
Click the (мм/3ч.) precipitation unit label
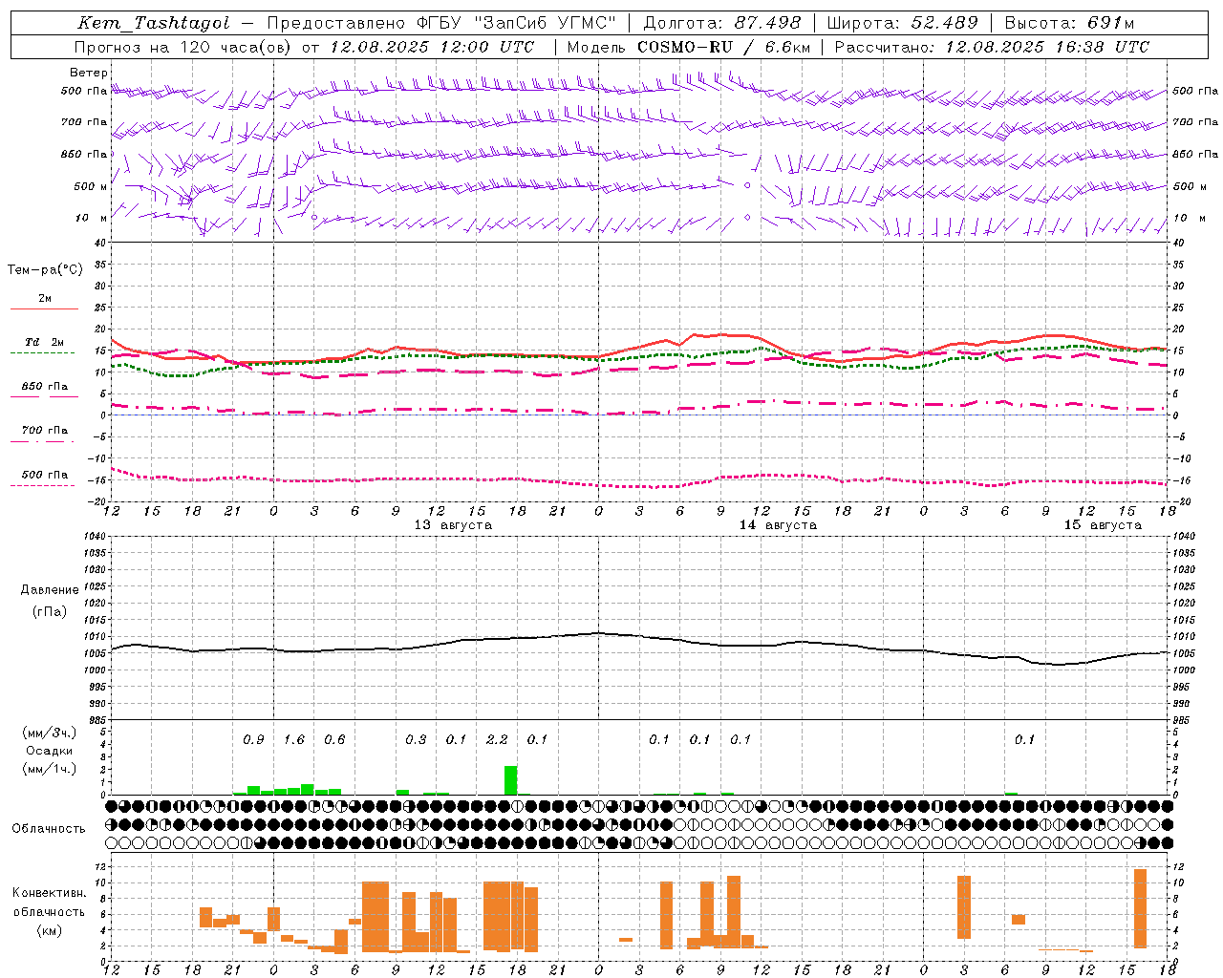[50, 733]
